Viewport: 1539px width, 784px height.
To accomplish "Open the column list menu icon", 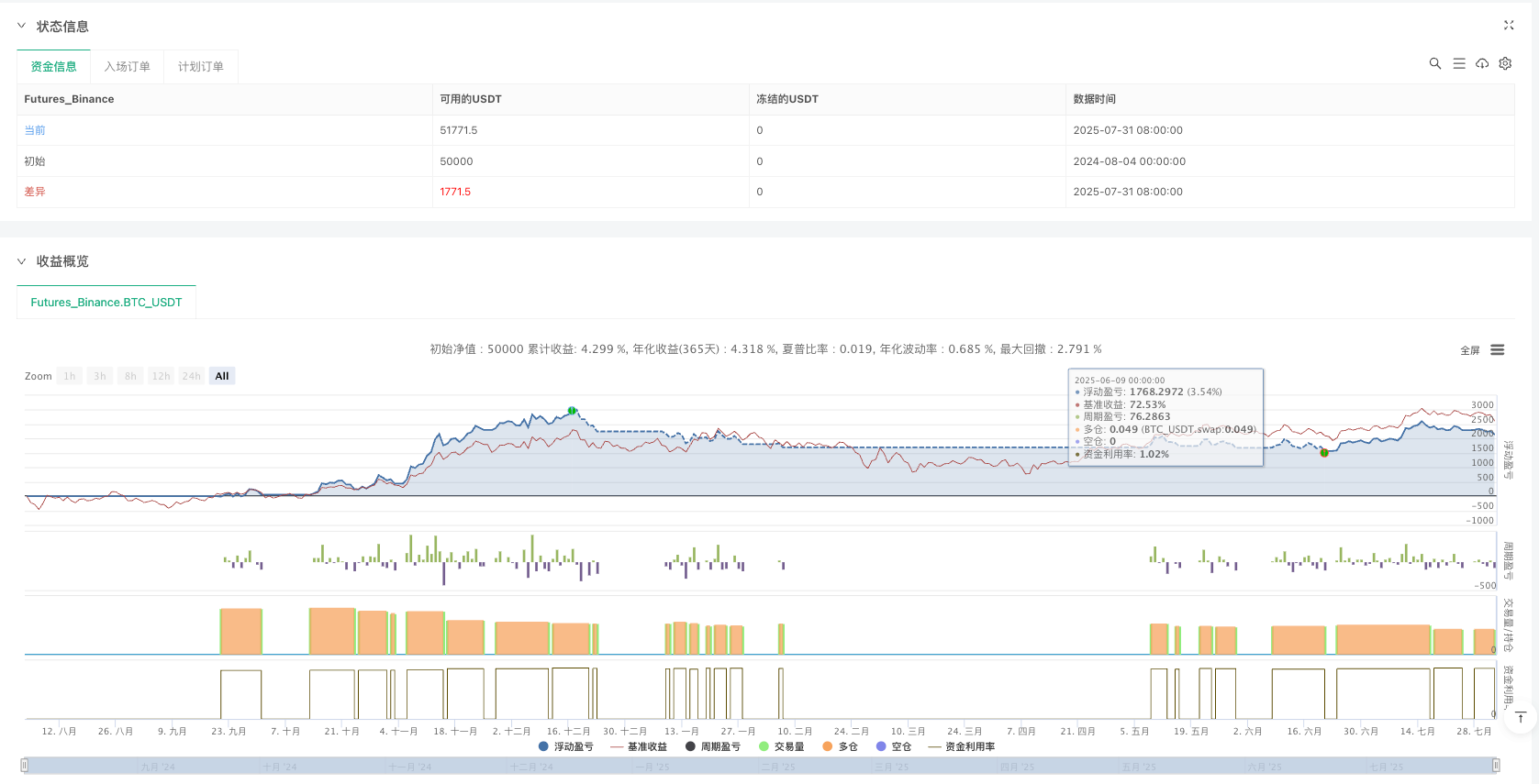I will tap(1459, 63).
